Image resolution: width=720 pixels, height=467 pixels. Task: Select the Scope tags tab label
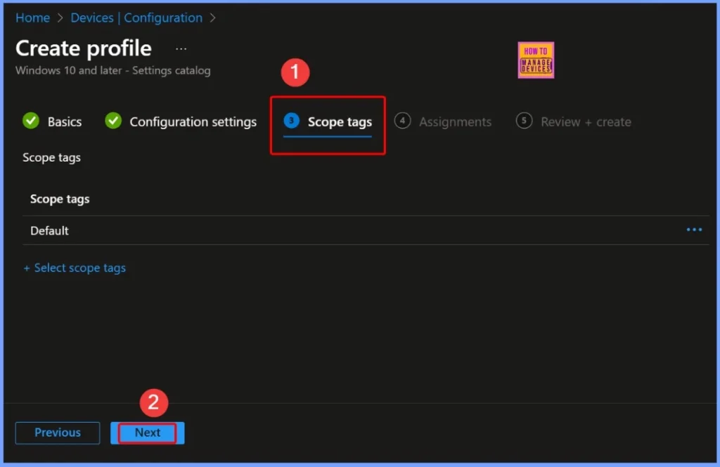point(340,122)
